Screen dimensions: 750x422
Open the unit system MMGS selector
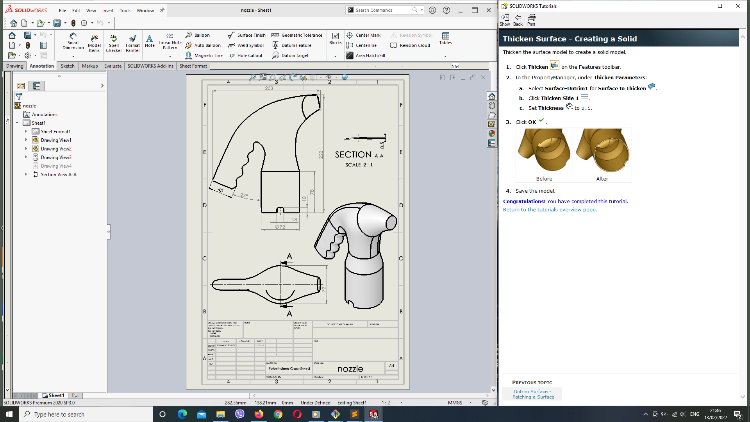pyautogui.click(x=455, y=402)
